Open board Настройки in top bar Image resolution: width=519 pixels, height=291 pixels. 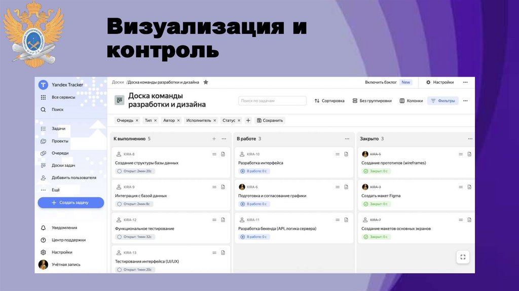pyautogui.click(x=439, y=82)
